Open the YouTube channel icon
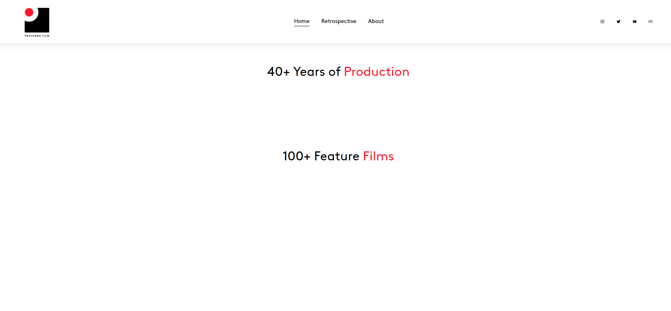 click(635, 22)
